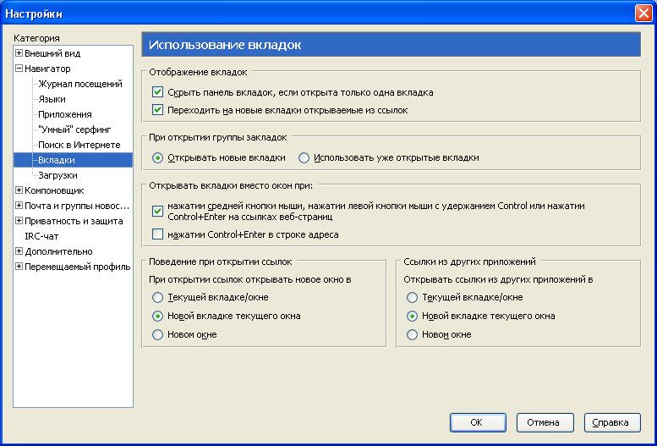Open the Загрузки settings page
Screen dimensions: 657x446
[x=57, y=175]
